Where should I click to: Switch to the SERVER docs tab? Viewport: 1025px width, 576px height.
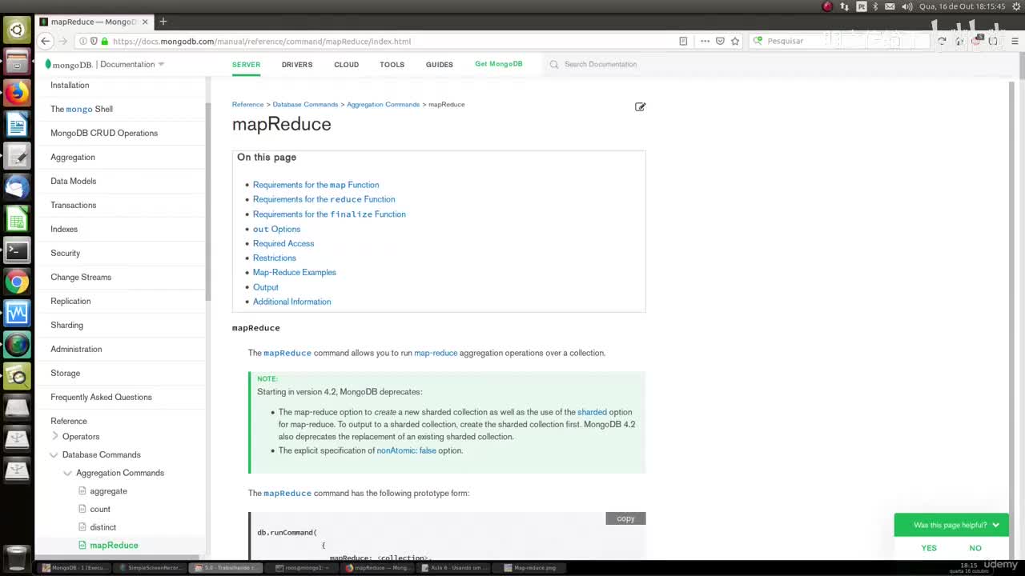point(246,64)
